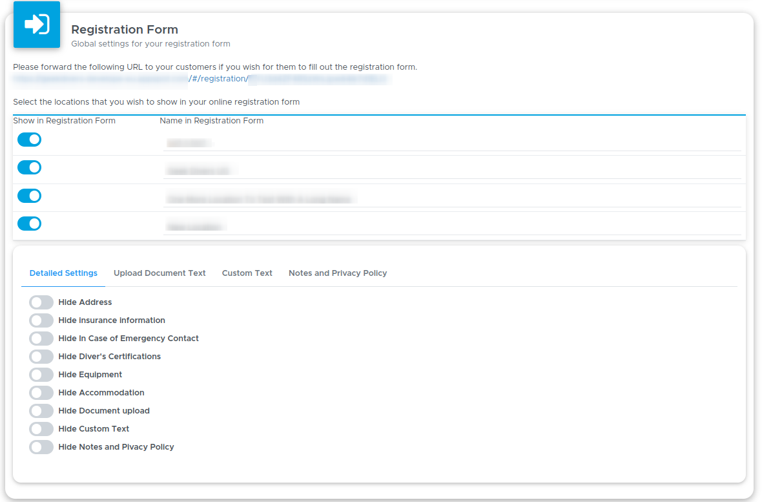
Task: Click the "Registration Form" page heading
Action: (x=125, y=30)
